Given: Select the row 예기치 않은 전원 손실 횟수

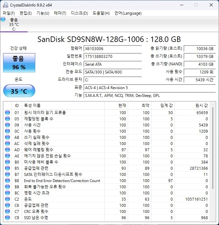Looking at the screenshot, I should [x=107, y=156].
